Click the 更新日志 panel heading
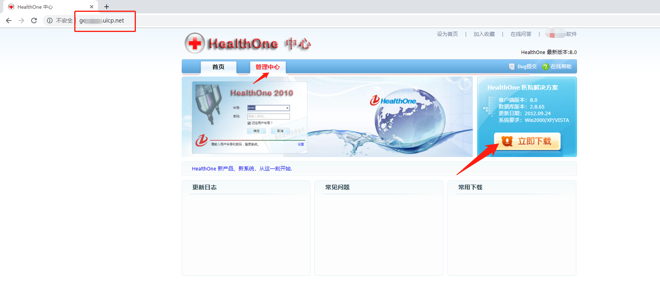Screen dimensions: 660x290 coord(205,187)
